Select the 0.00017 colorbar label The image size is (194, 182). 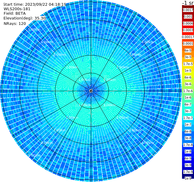point(188,37)
